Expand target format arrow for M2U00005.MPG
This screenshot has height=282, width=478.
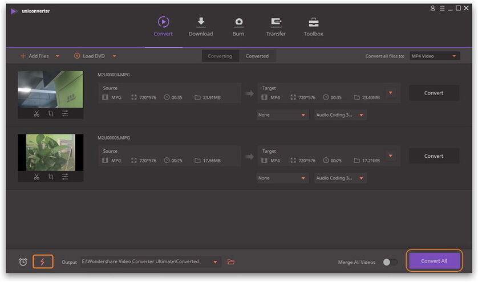point(391,156)
